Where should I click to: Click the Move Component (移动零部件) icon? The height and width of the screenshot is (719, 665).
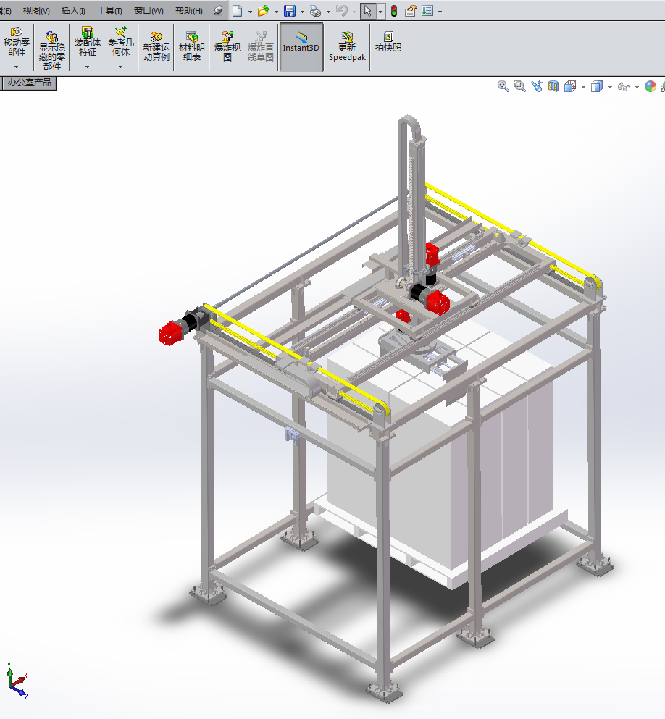(17, 42)
